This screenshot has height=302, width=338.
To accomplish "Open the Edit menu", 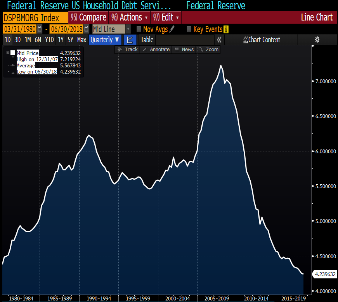I will [166, 17].
